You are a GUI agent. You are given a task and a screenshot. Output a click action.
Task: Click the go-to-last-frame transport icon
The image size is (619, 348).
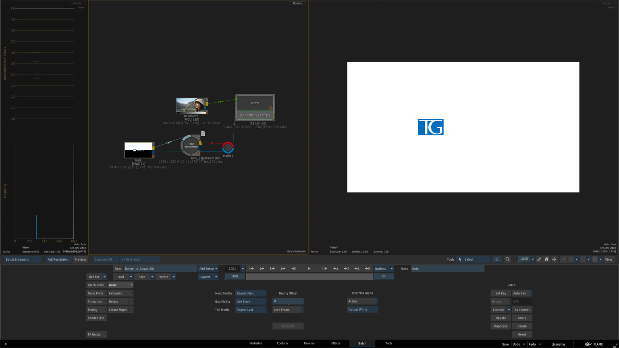[x=368, y=269]
